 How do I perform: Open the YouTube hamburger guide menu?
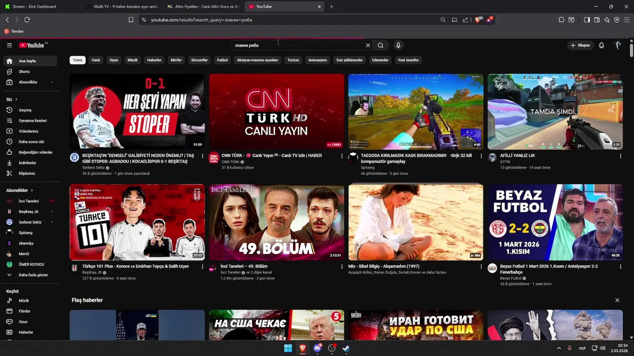pos(9,45)
